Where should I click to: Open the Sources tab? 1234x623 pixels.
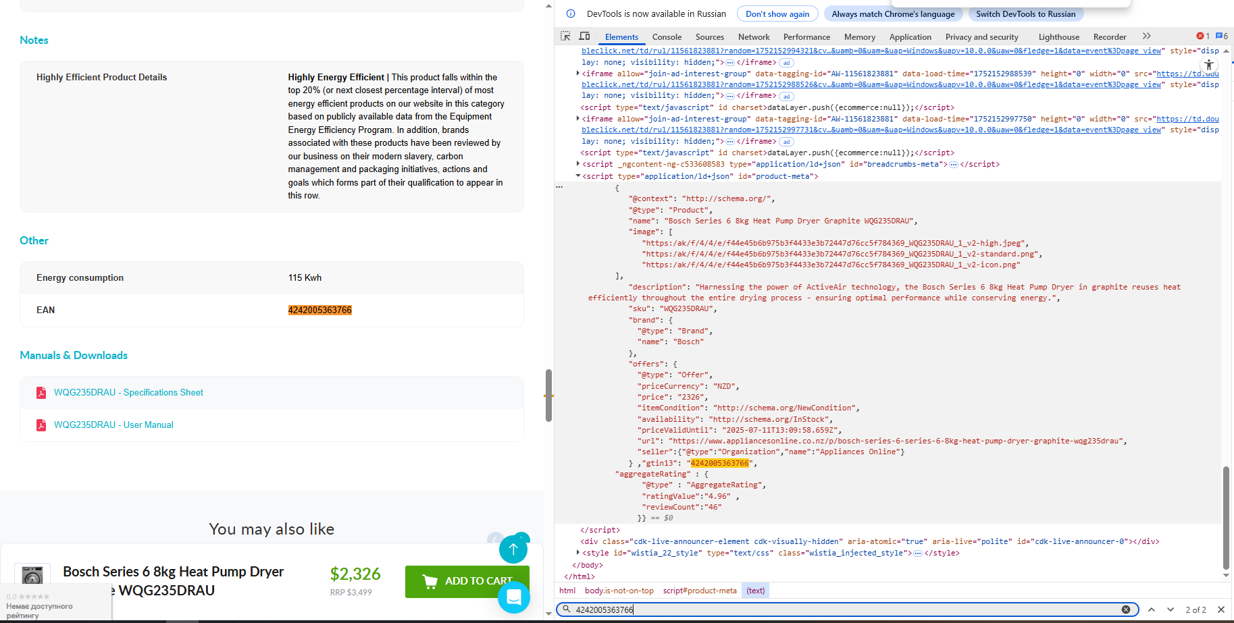710,37
